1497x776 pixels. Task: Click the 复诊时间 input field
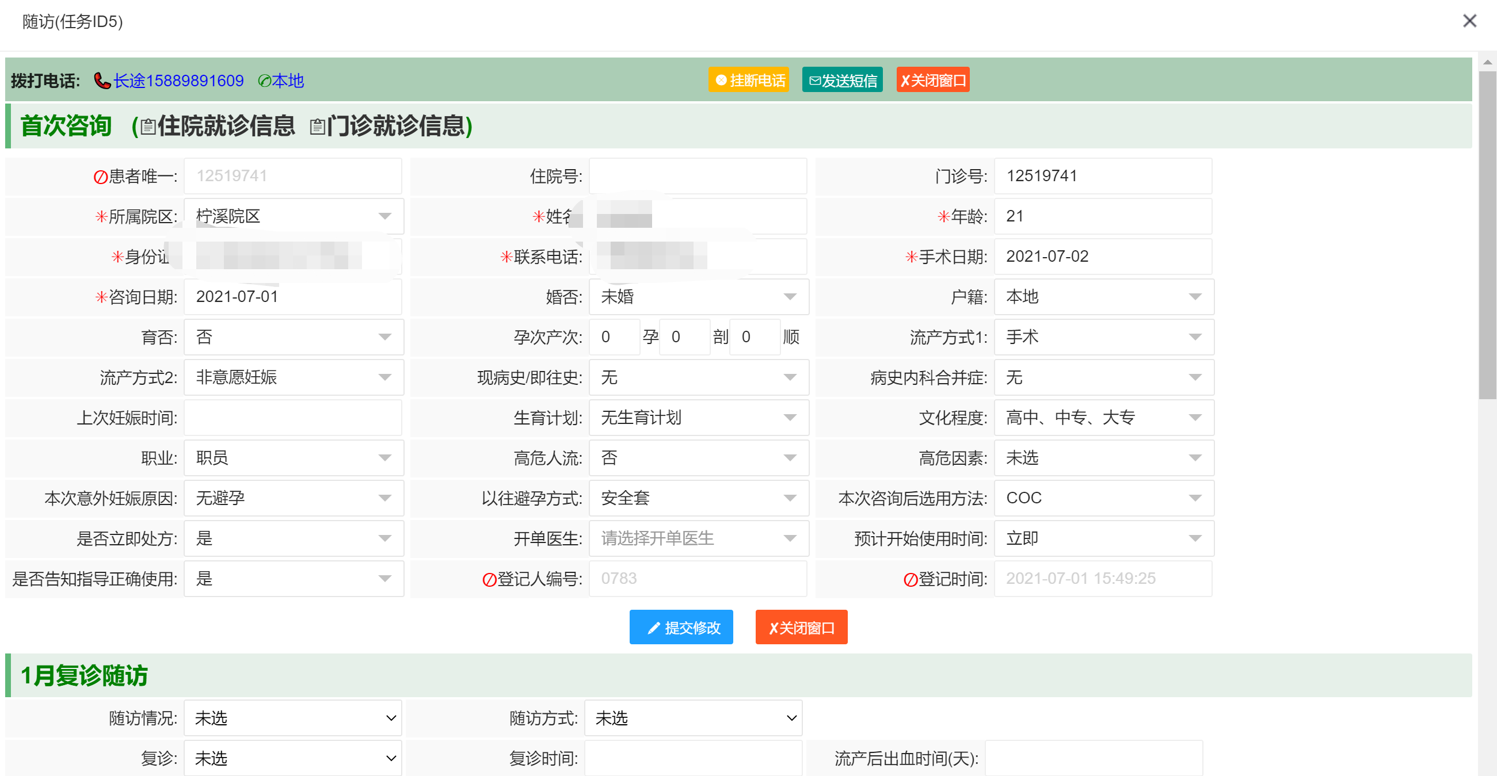click(693, 758)
